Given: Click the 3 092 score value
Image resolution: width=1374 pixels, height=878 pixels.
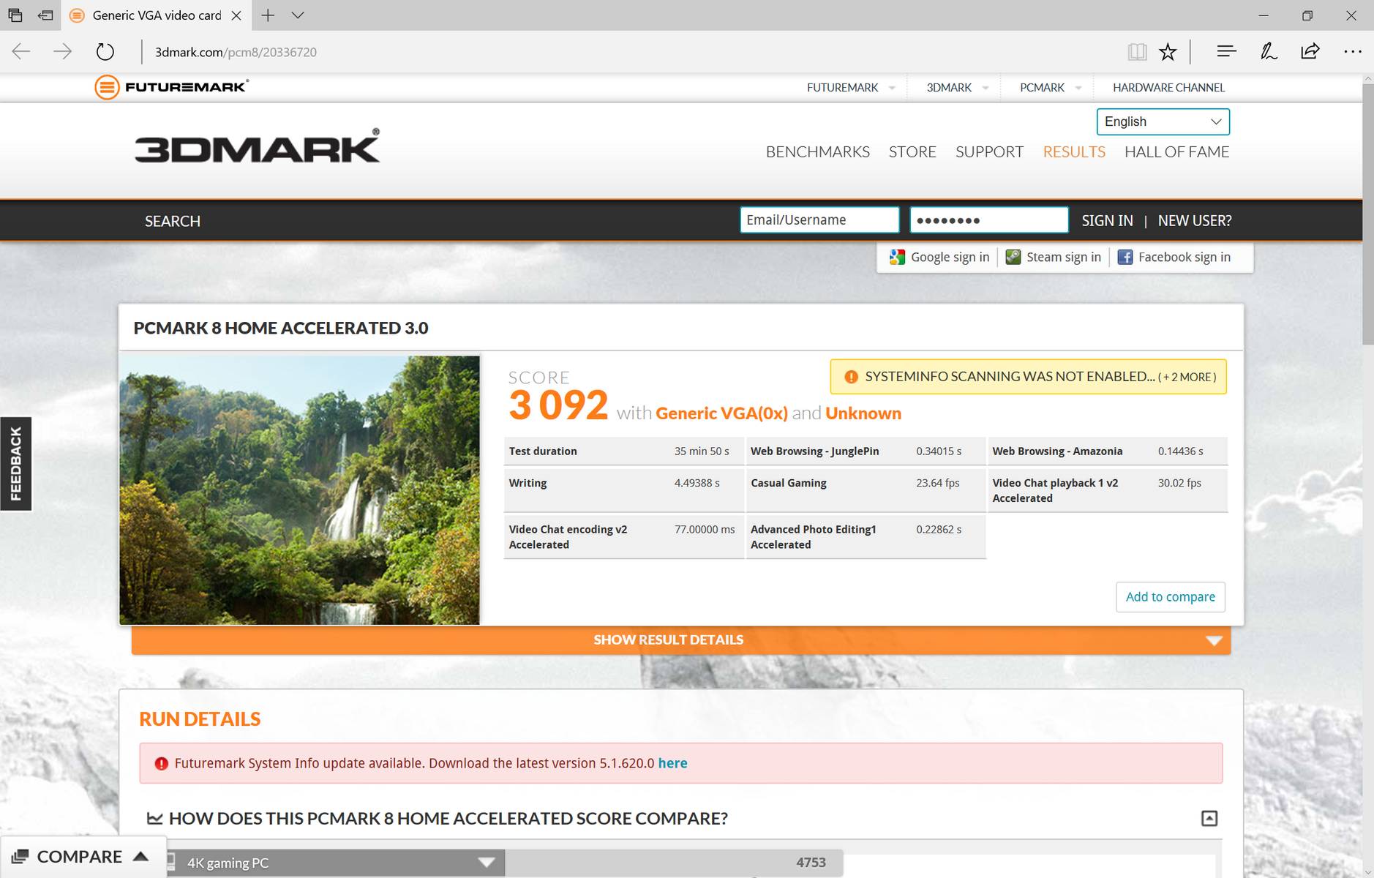Looking at the screenshot, I should coord(558,405).
